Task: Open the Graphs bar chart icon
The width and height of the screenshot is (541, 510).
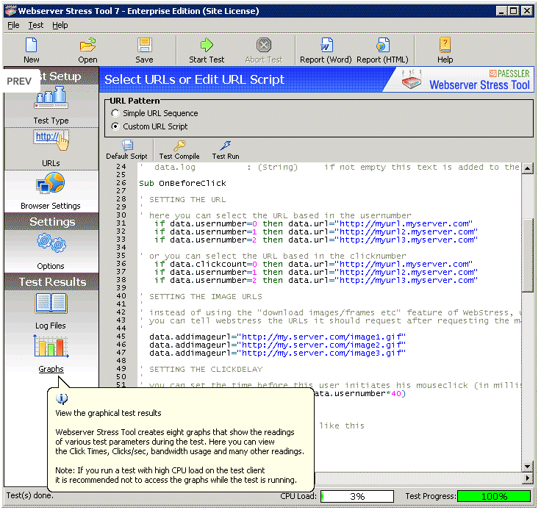Action: pos(51,346)
